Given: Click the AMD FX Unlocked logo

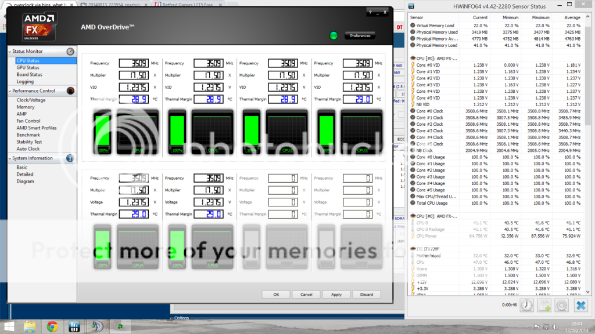Looking at the screenshot, I should click(39, 27).
